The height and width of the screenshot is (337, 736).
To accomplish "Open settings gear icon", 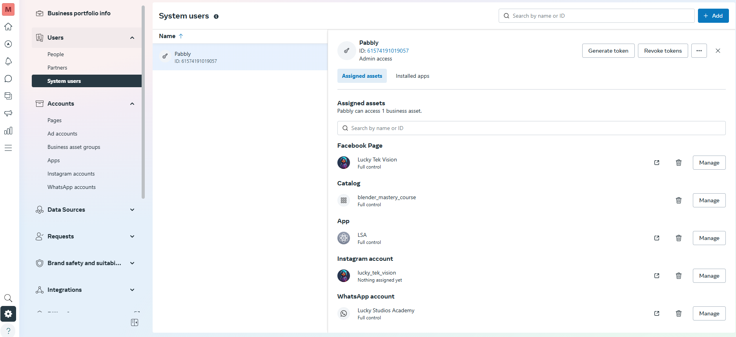I will [8, 314].
